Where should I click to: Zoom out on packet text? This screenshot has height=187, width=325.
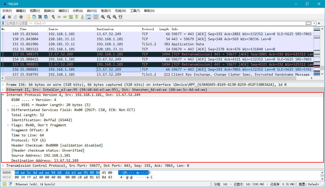pyautogui.click(x=109, y=17)
